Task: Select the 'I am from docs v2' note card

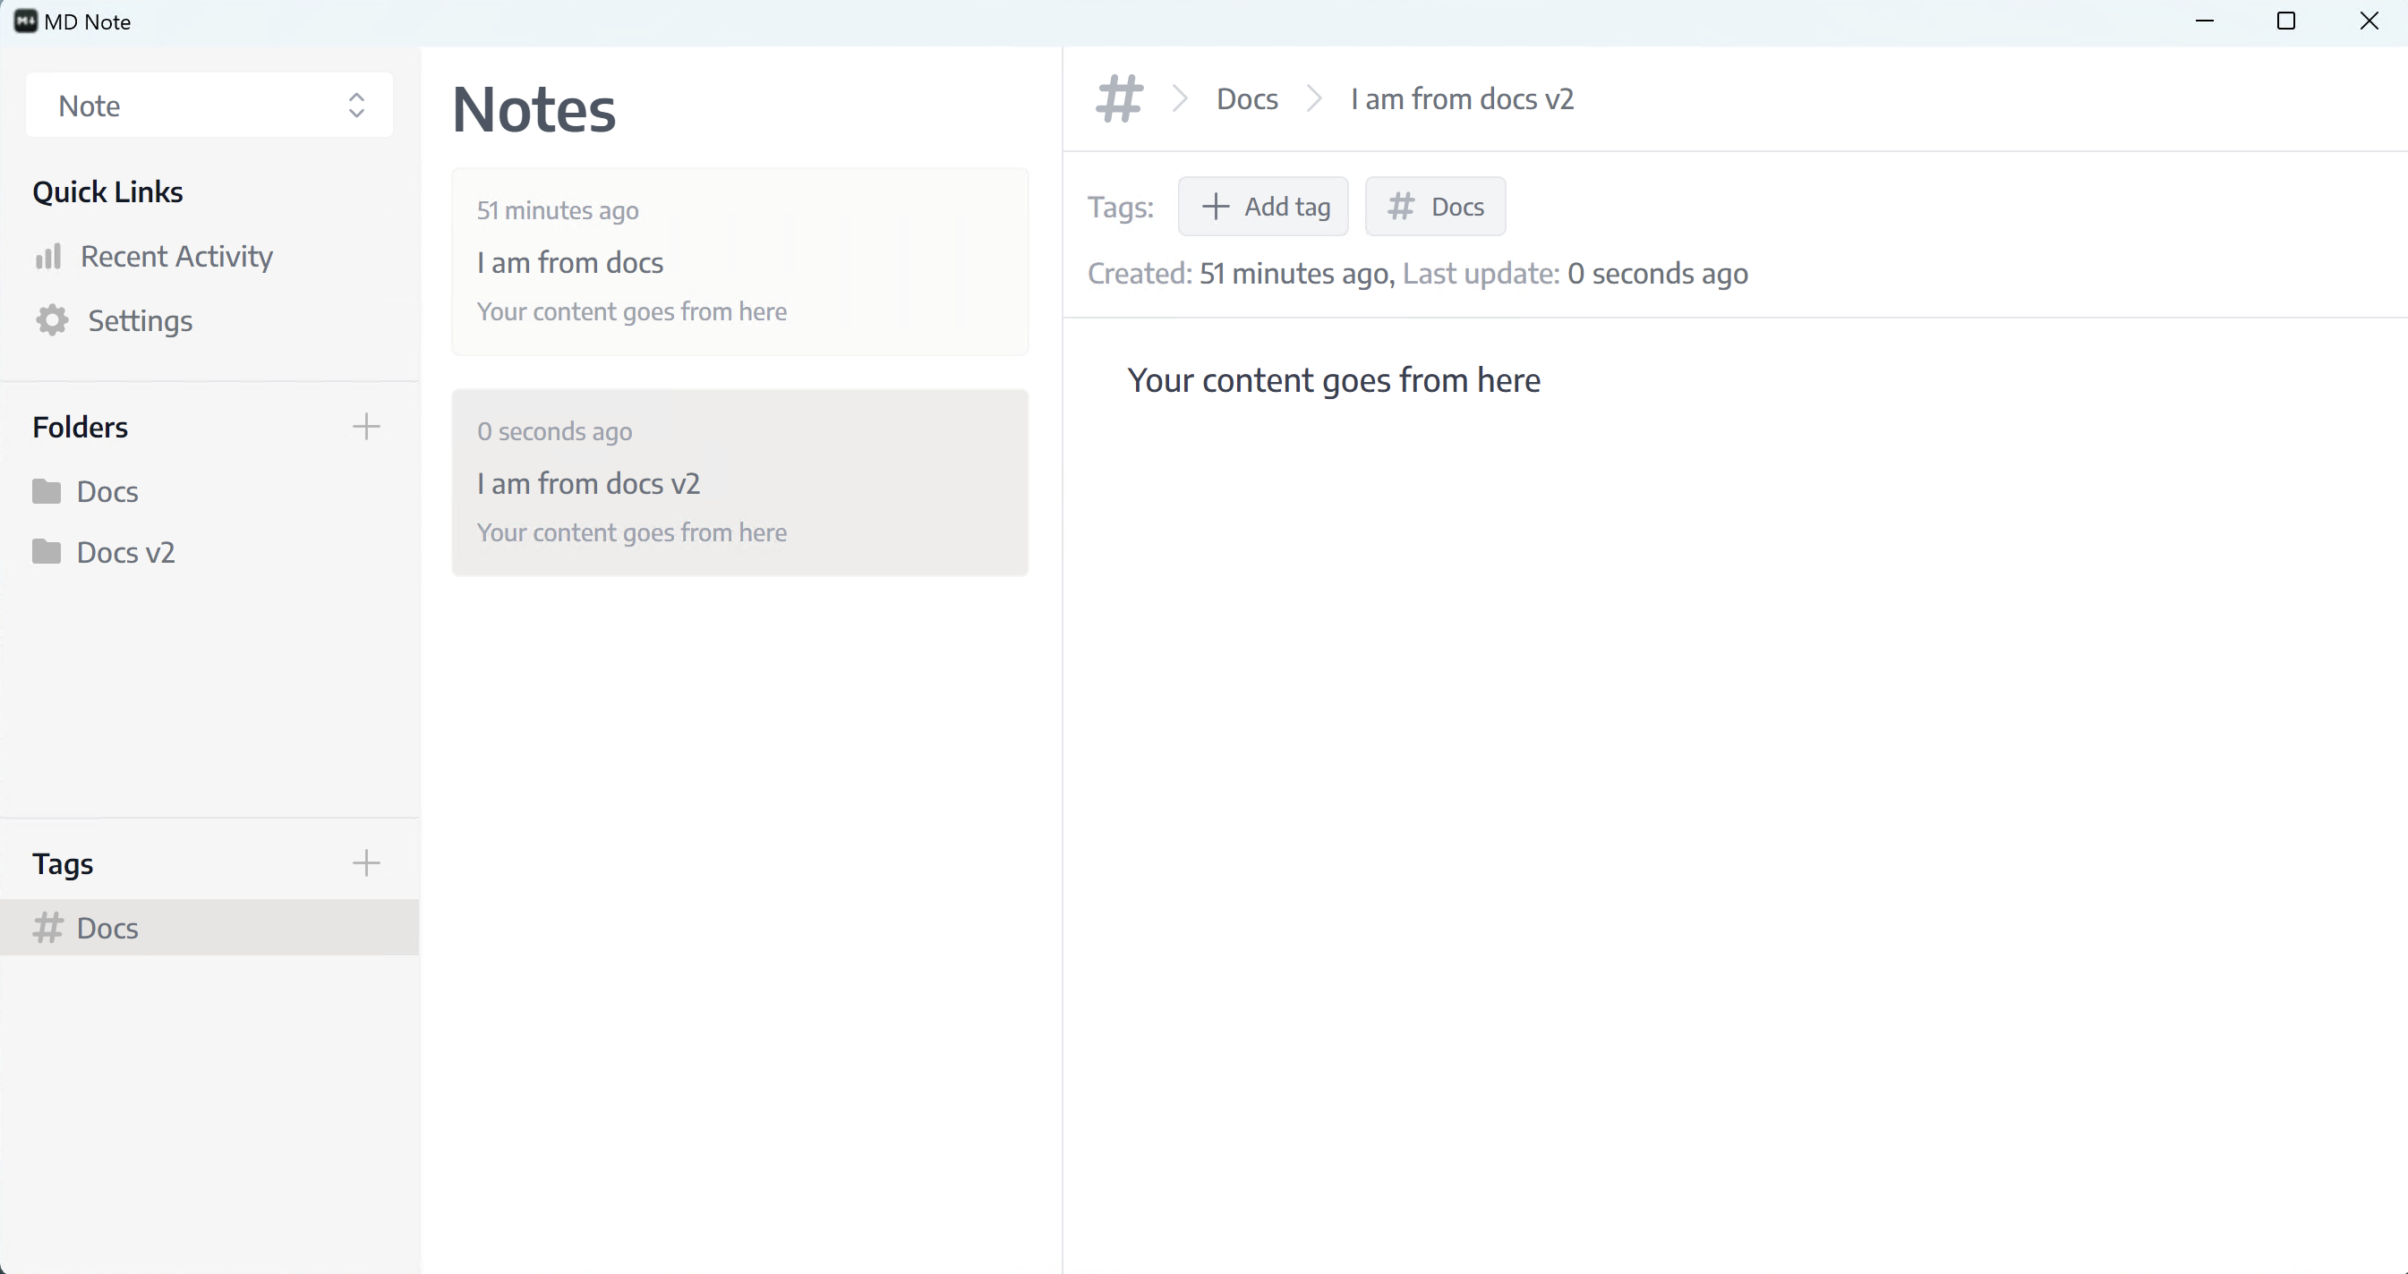Action: 739,483
